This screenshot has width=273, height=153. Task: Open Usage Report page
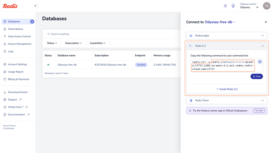(x=16, y=72)
